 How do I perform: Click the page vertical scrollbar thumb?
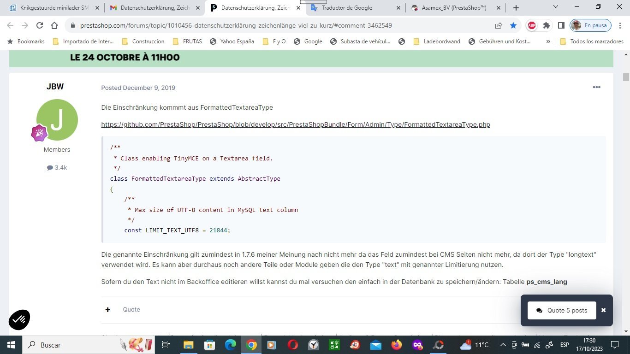pyautogui.click(x=626, y=77)
